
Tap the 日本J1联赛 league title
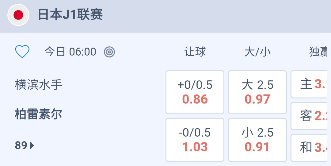coord(70,15)
